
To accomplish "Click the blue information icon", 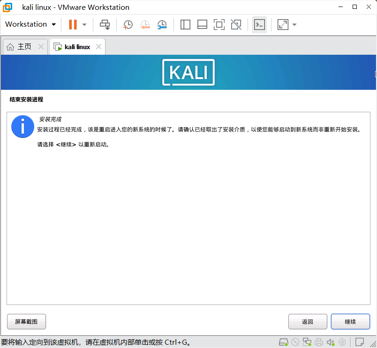I will tap(23, 127).
